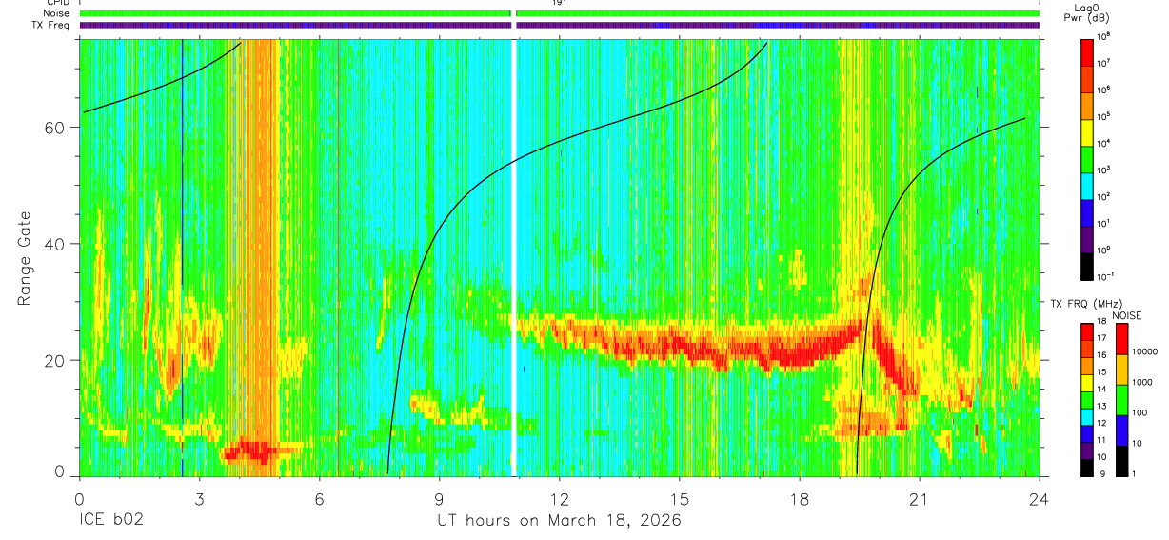1169x540 pixels.
Task: Click the x-axis tick label "18"
Action: click(799, 499)
